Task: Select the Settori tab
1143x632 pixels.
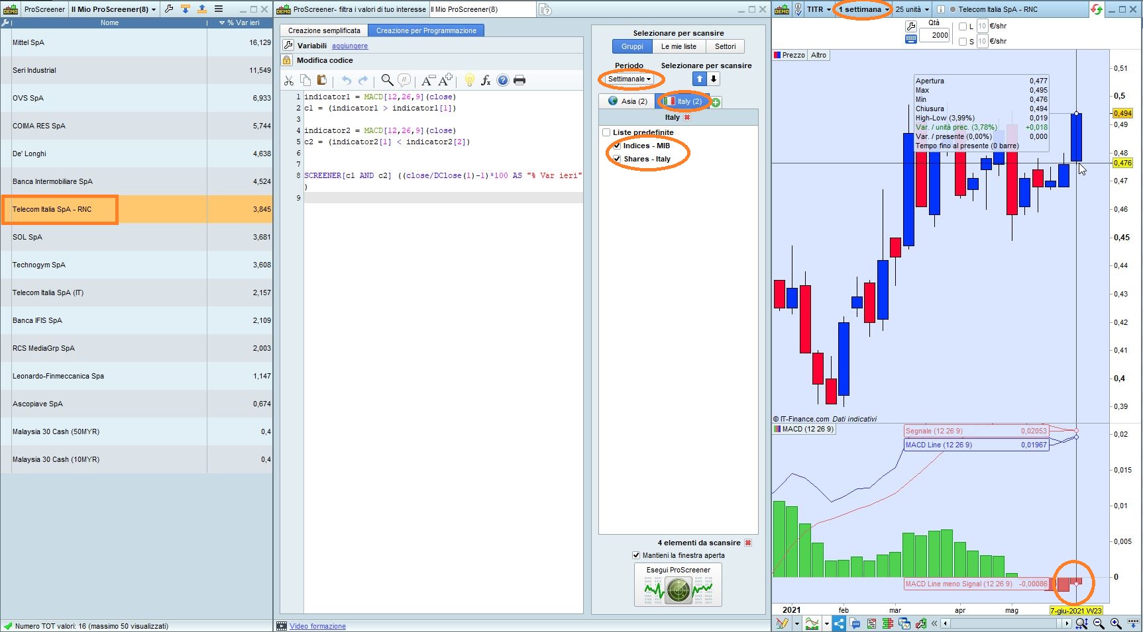Action: (x=725, y=46)
